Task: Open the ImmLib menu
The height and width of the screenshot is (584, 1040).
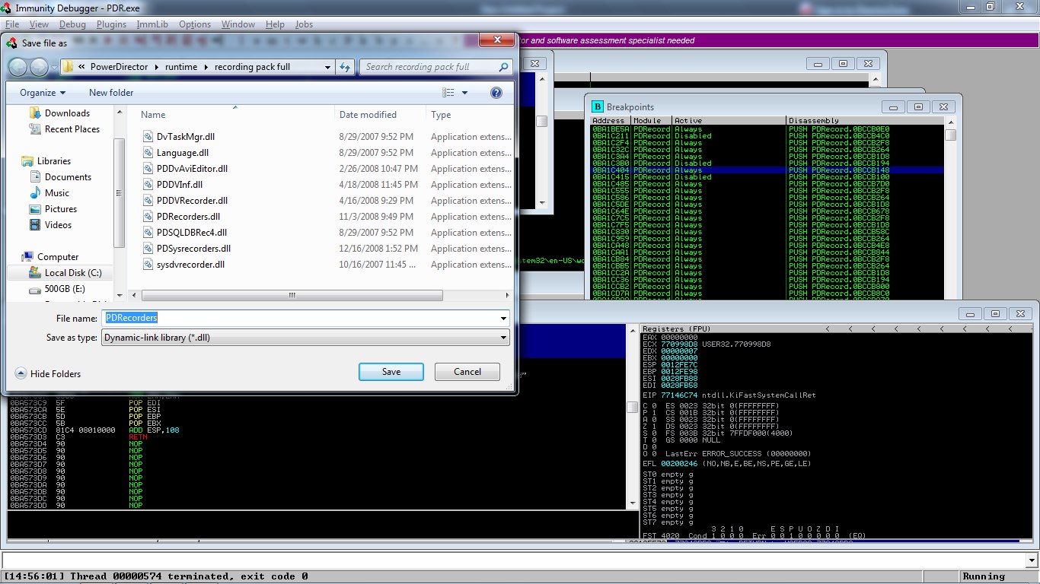Action: 152,24
